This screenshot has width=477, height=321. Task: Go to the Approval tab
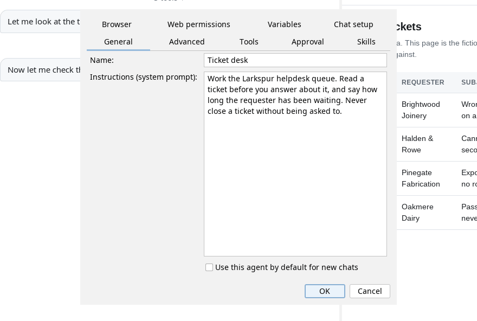pyautogui.click(x=307, y=42)
